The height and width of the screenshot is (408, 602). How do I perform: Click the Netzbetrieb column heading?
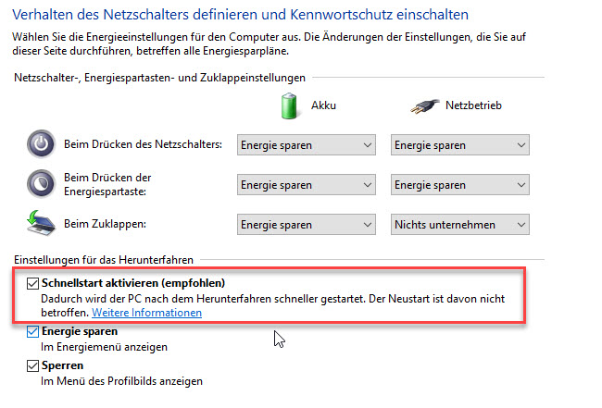(x=473, y=105)
